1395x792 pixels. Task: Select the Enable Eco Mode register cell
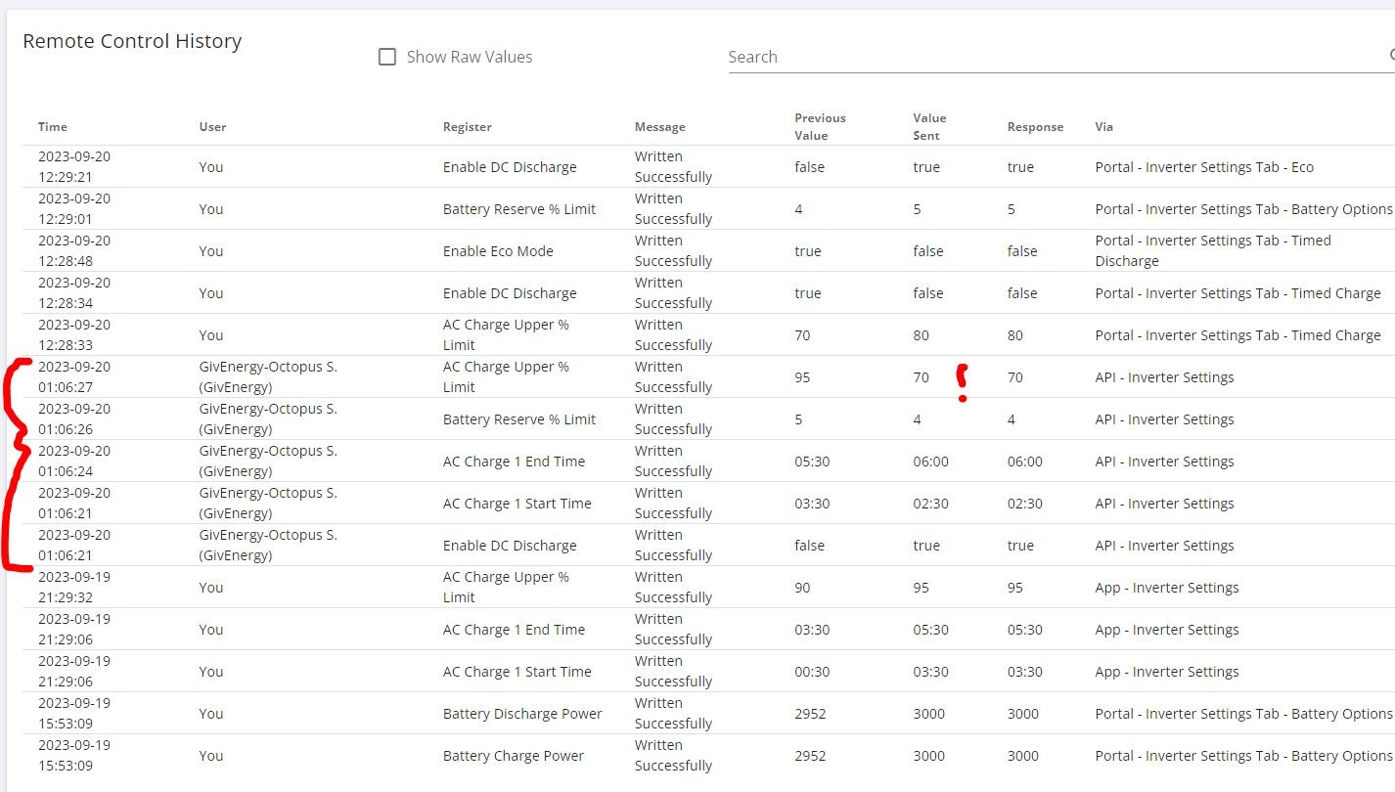[498, 251]
